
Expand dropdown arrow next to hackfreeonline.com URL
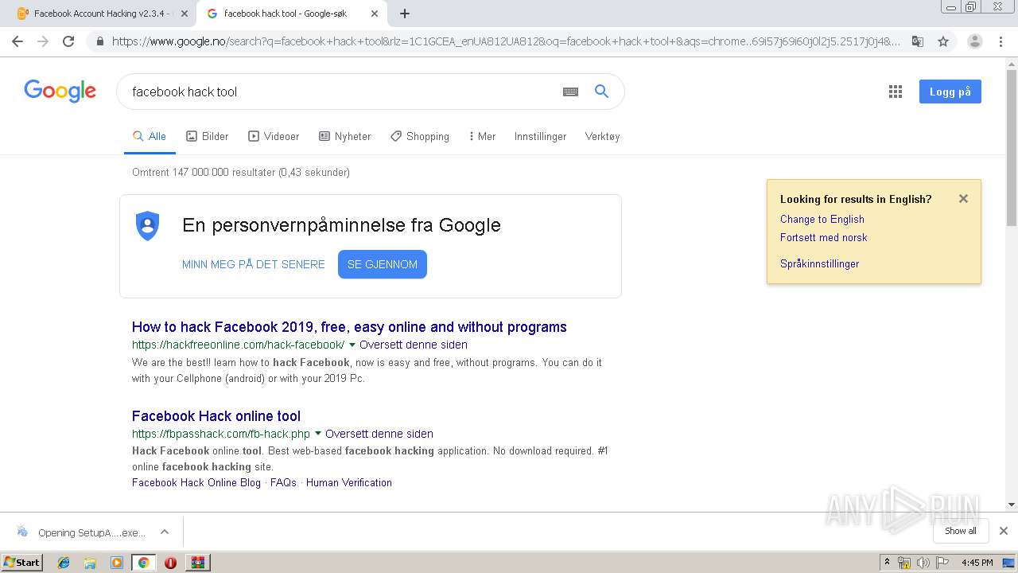[352, 345]
